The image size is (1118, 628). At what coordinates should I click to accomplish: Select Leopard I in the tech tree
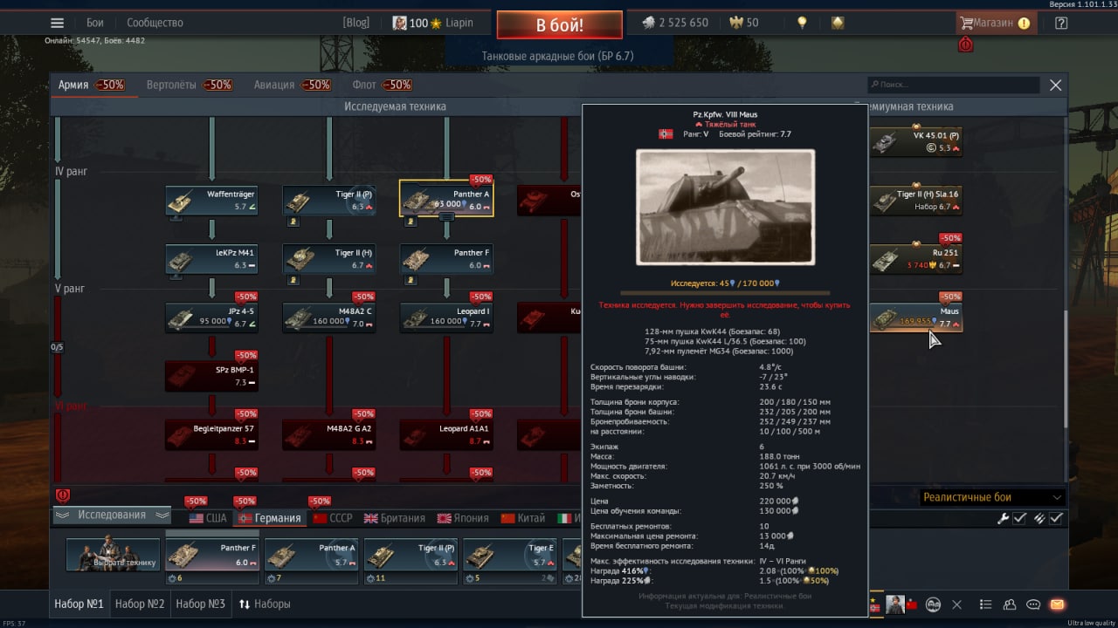point(446,317)
